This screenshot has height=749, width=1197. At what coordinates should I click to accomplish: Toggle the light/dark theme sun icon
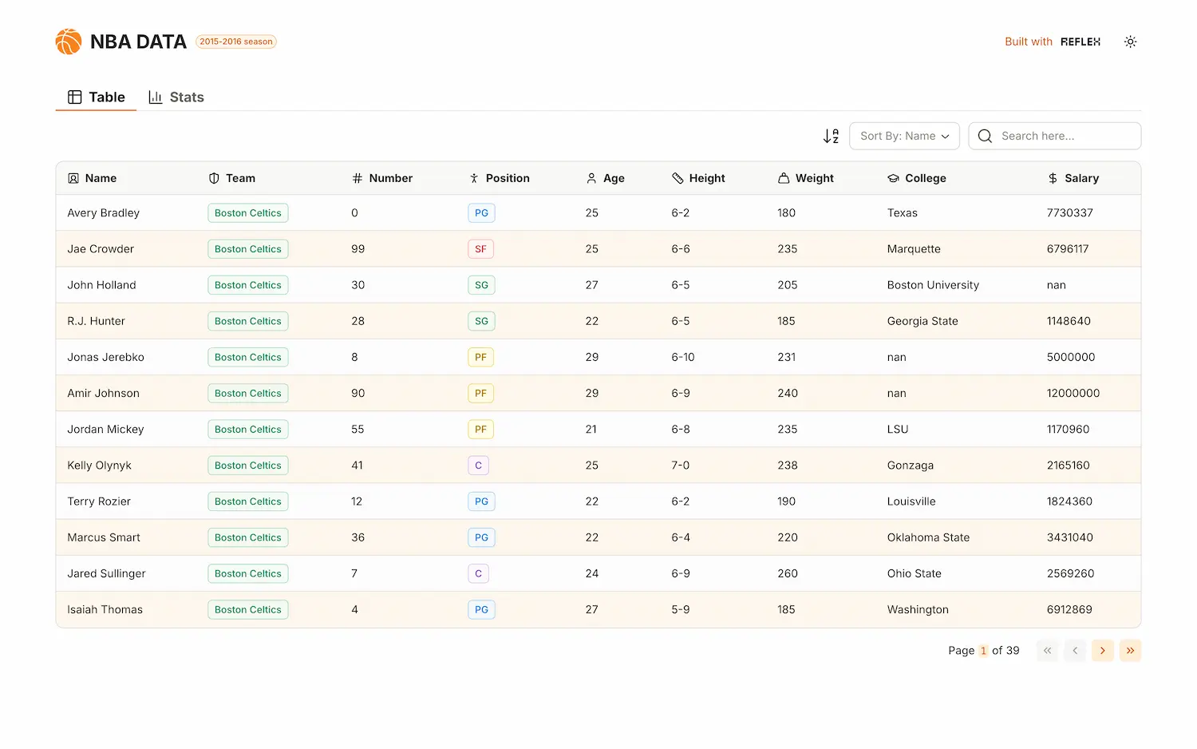point(1130,42)
